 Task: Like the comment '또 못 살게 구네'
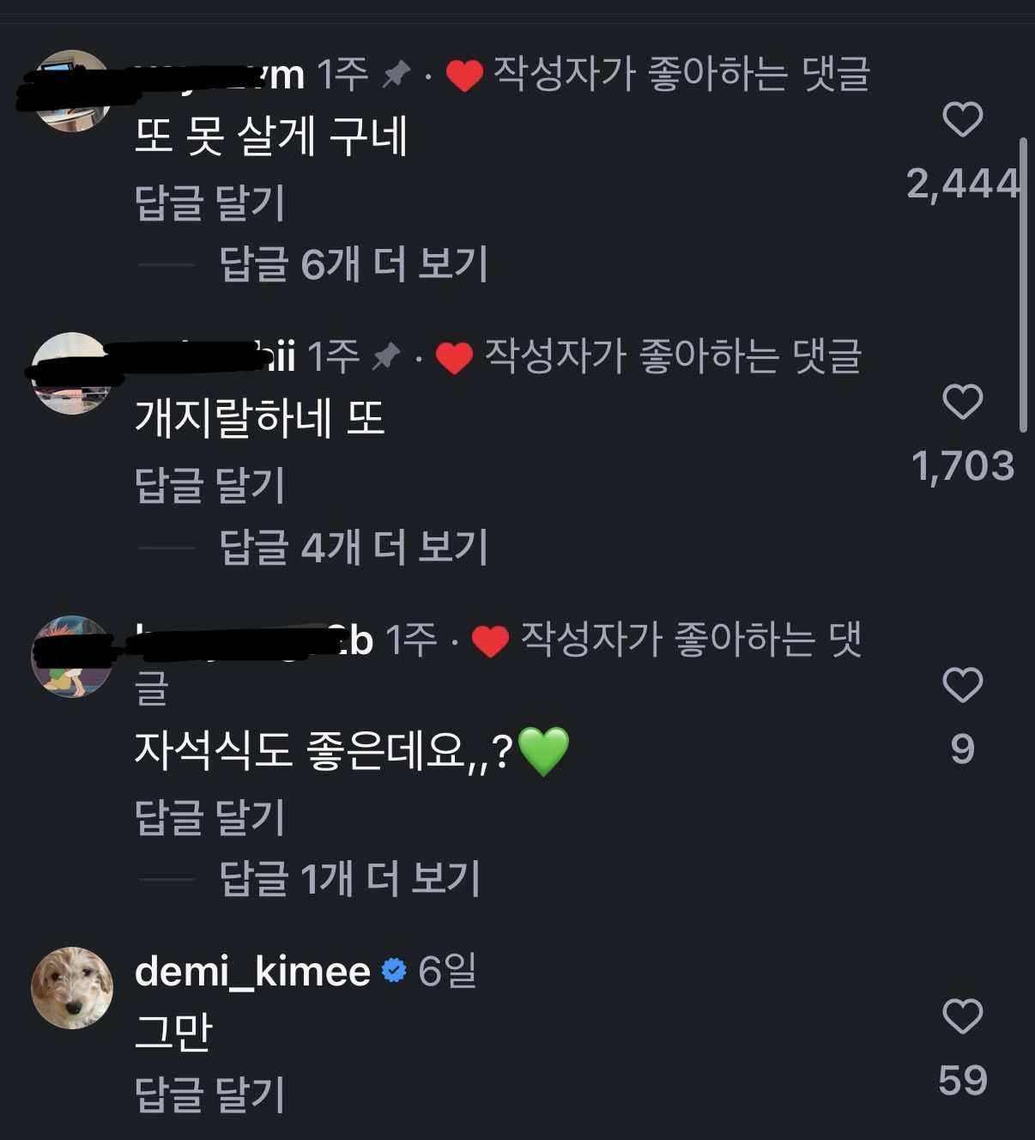coord(962,119)
